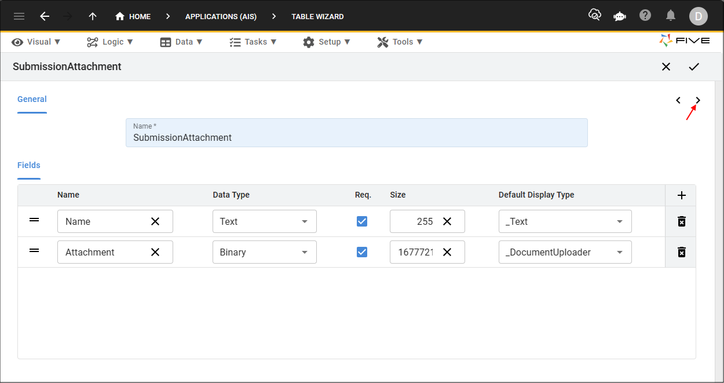Expand the Data Type dropdown showing Text
This screenshot has width=724, height=383.
point(264,221)
